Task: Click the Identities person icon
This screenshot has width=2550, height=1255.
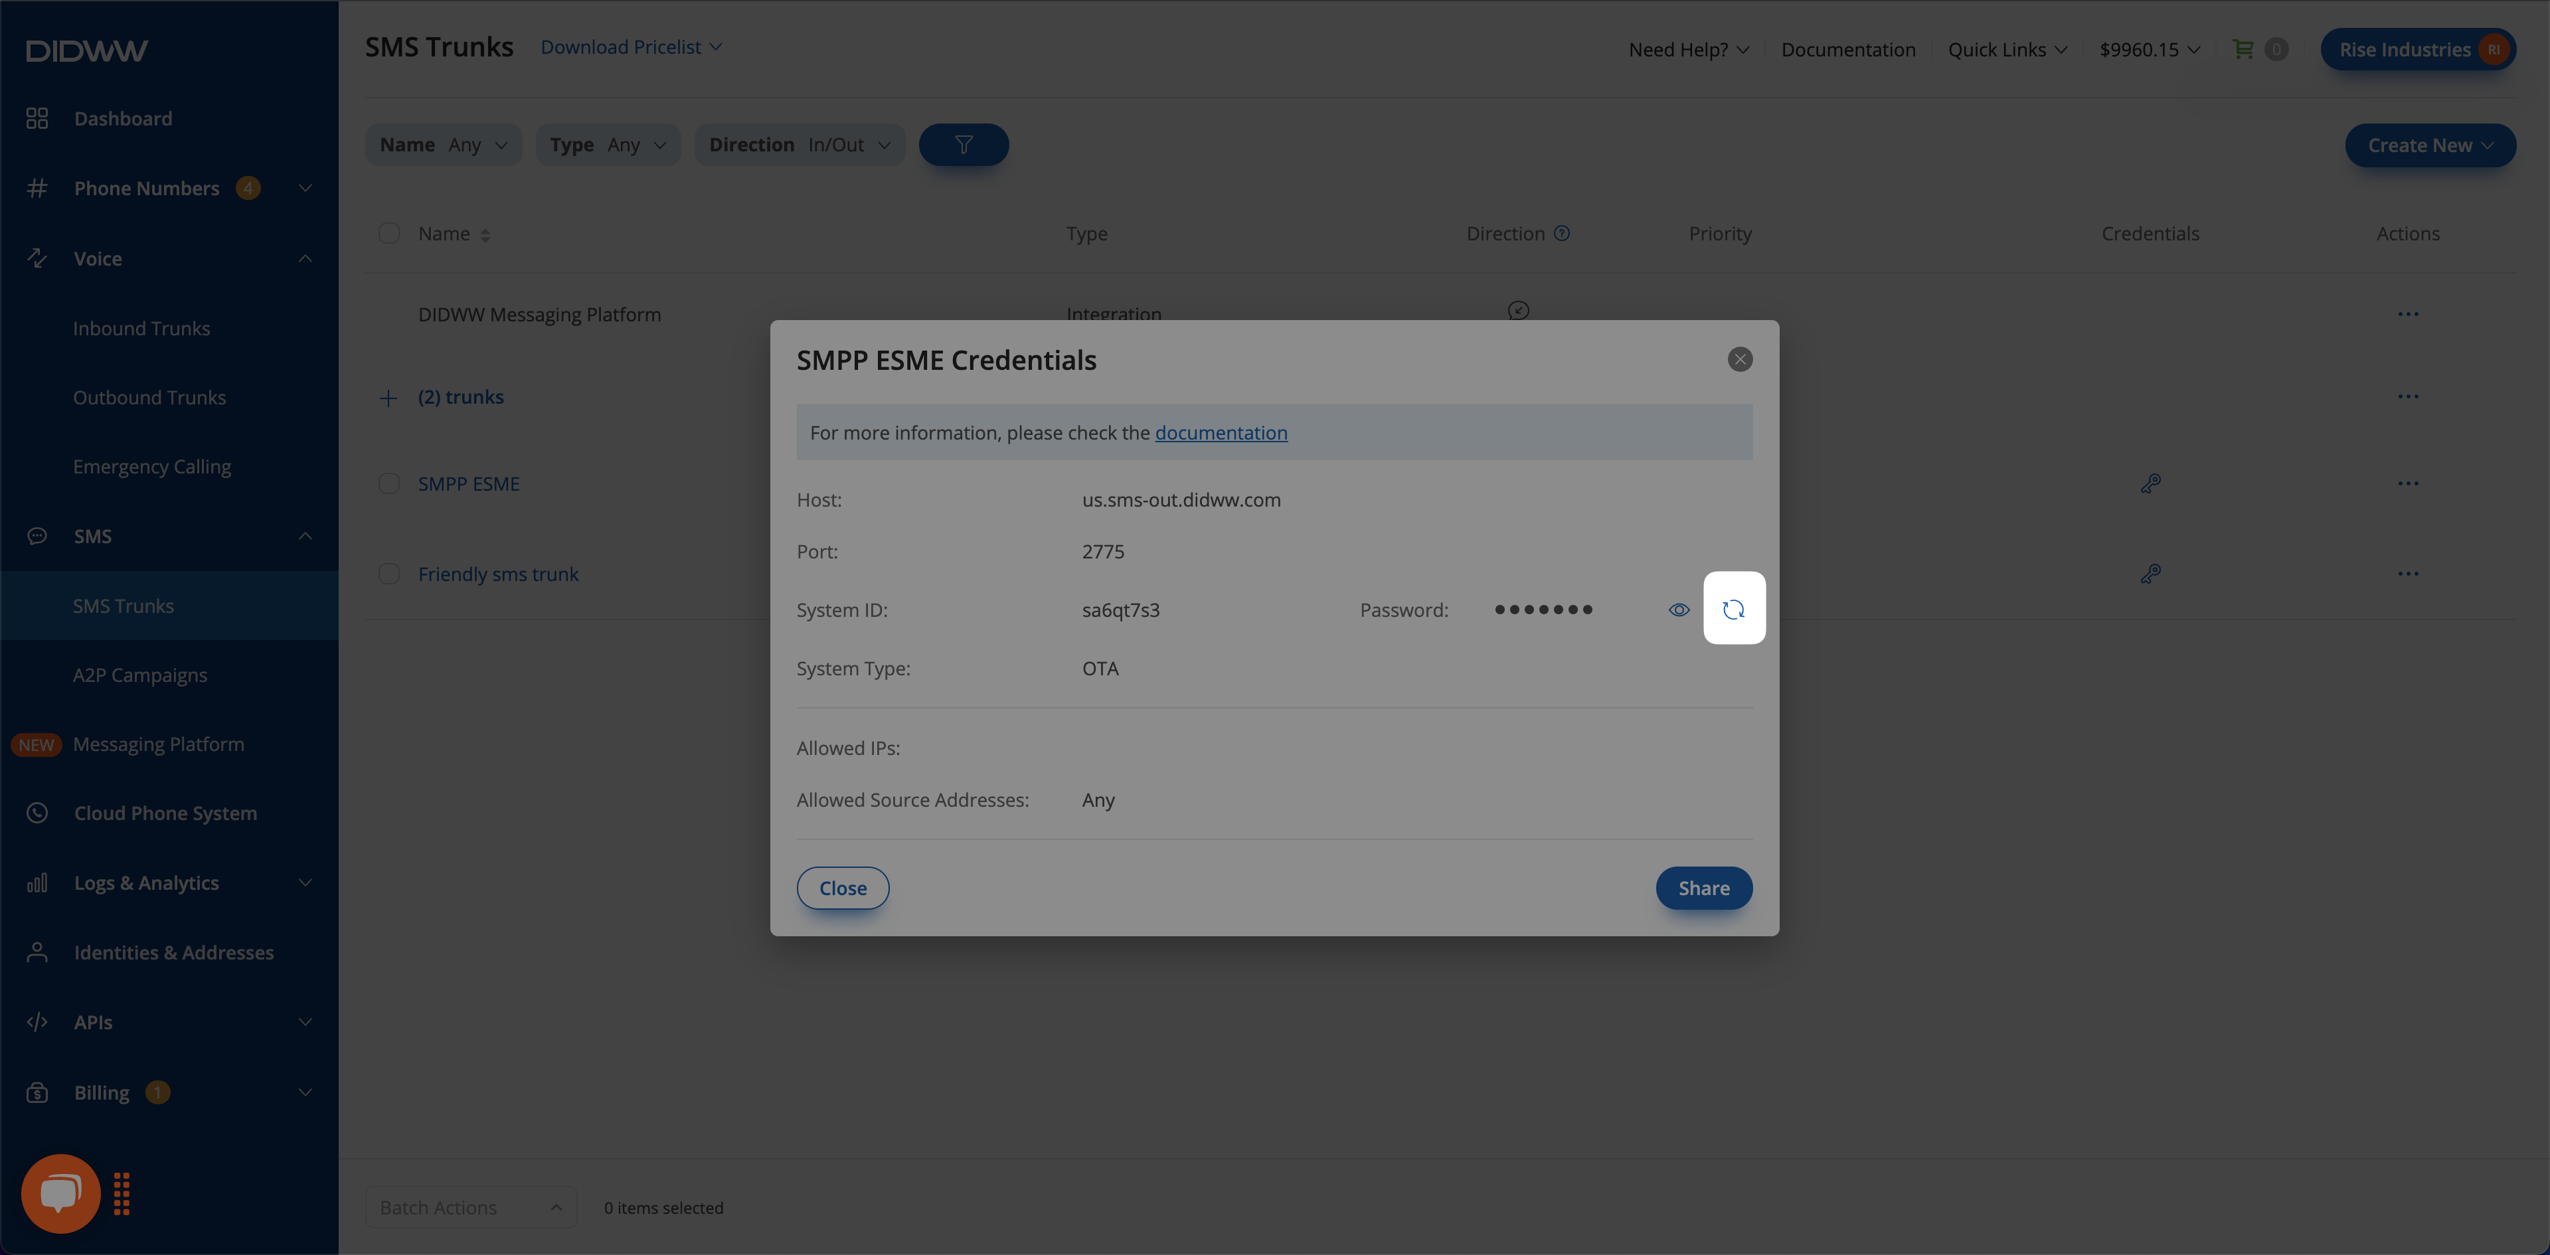Action: [x=37, y=953]
